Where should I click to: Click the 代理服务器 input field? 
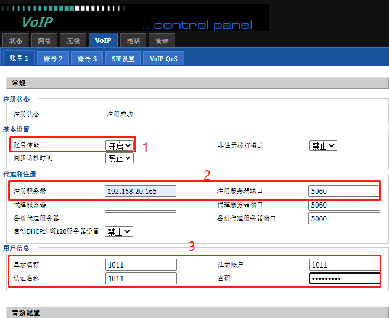(x=140, y=205)
